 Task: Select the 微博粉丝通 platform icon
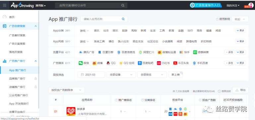159,52
